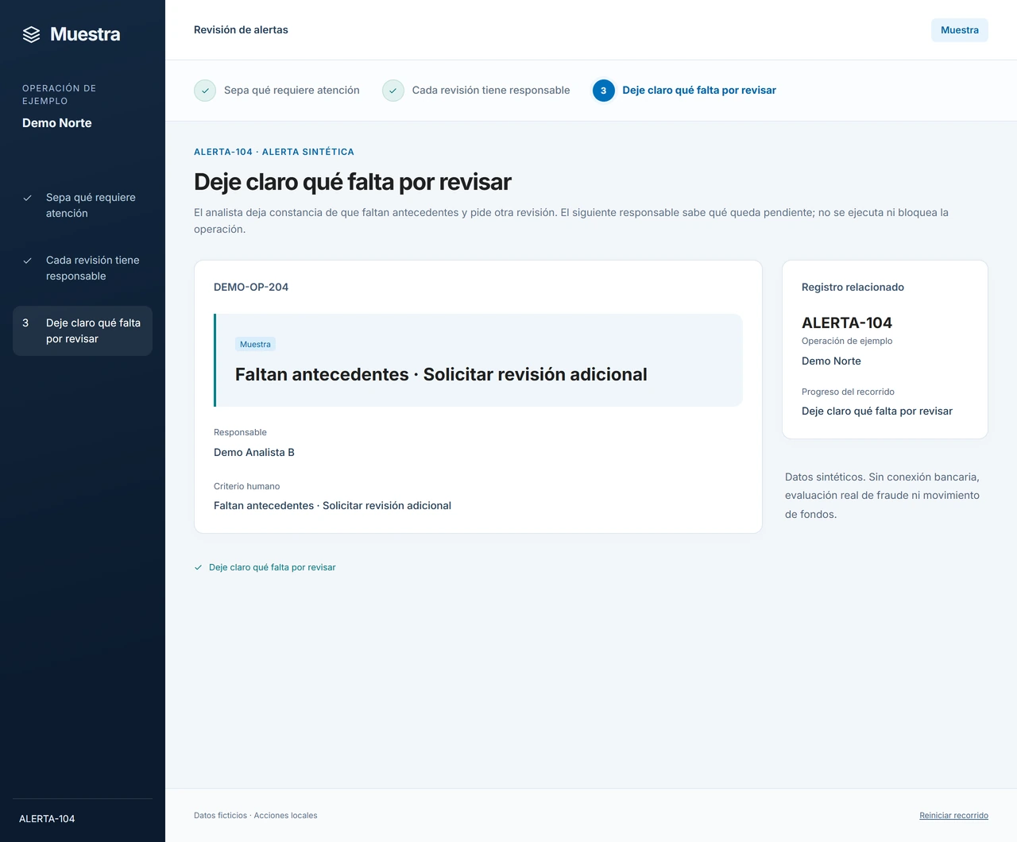Click the 'Datos ficticios · Acciones locales' footer text
This screenshot has width=1017, height=842.
click(x=256, y=816)
